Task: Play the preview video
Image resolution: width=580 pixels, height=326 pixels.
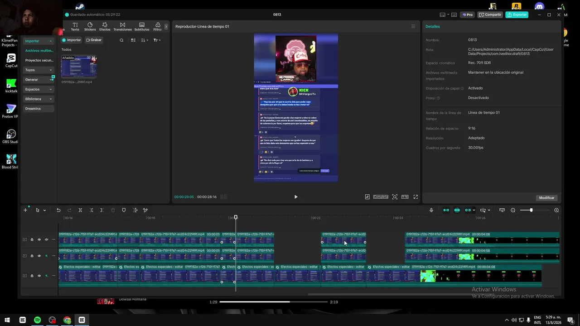Action: click(x=296, y=197)
